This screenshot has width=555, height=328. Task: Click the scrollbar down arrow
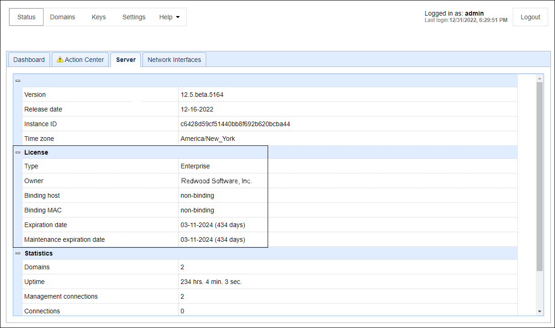(x=539, y=311)
